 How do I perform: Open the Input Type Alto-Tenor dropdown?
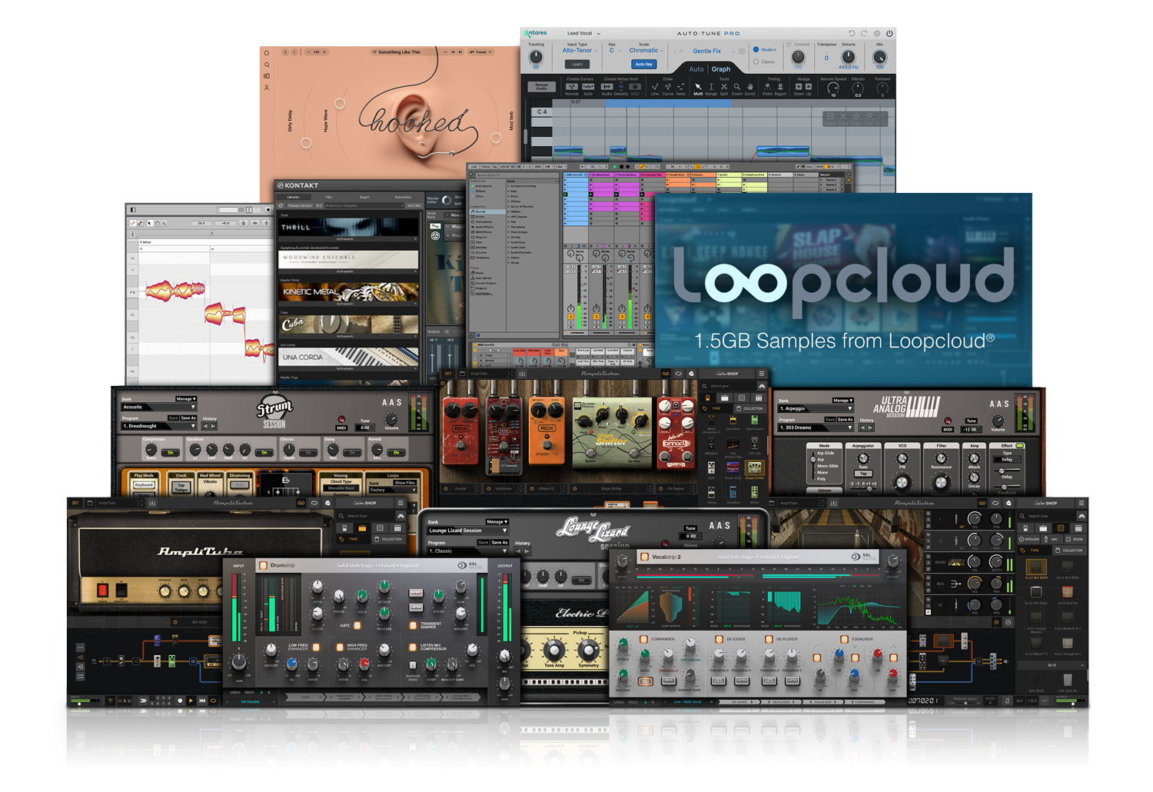click(x=579, y=51)
